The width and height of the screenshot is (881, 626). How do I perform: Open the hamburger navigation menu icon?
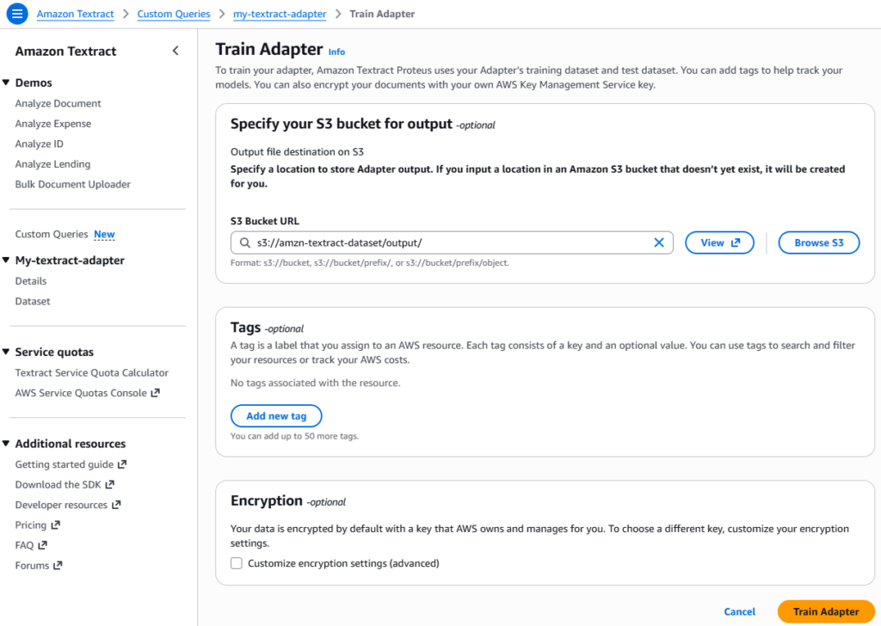pyautogui.click(x=17, y=14)
